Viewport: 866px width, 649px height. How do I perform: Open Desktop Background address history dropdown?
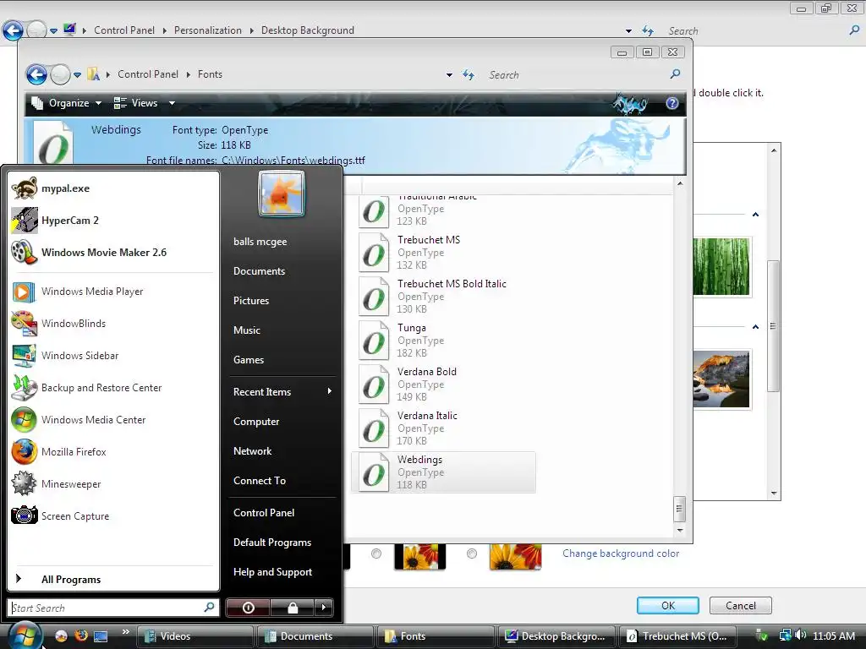click(x=628, y=31)
